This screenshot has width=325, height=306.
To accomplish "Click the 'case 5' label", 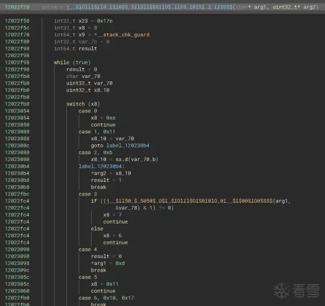I will (88, 277).
